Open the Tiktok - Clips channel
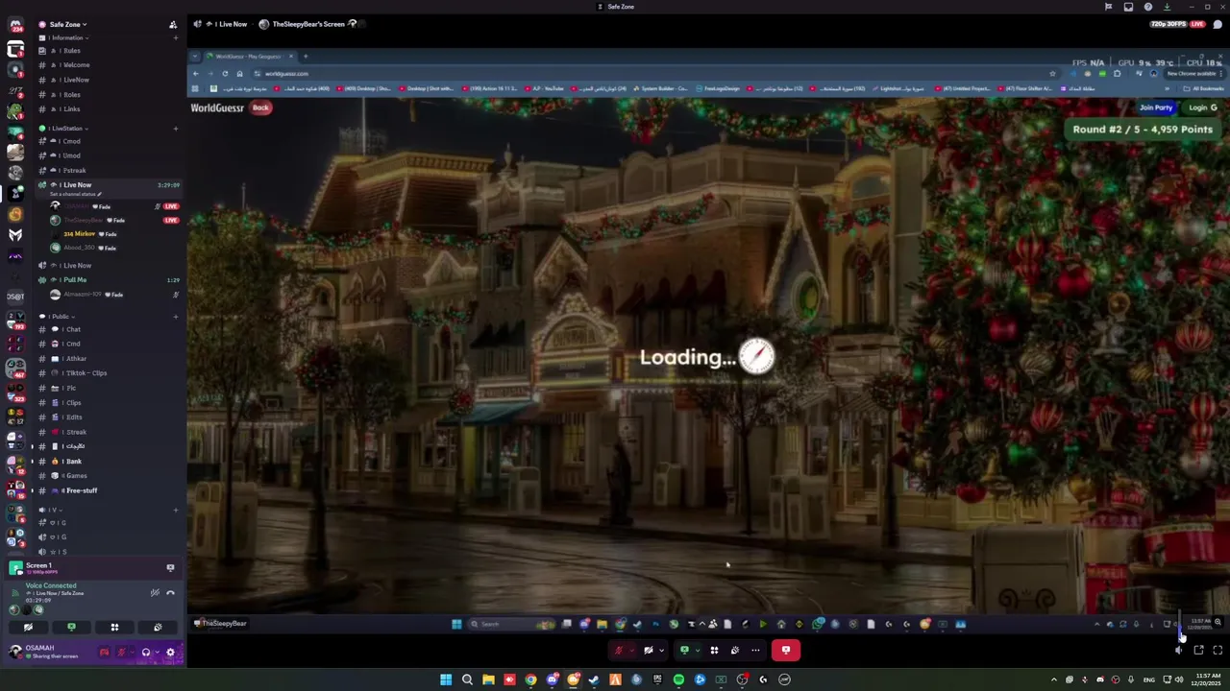The image size is (1230, 691). click(x=108, y=373)
